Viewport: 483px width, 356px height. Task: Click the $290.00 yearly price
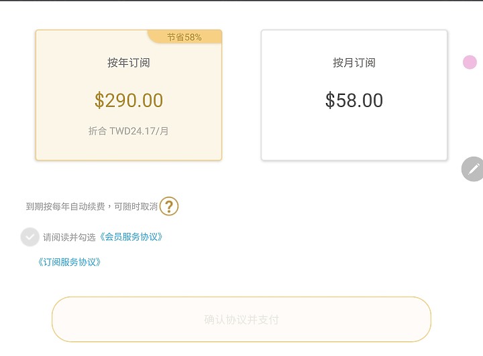pyautogui.click(x=129, y=100)
